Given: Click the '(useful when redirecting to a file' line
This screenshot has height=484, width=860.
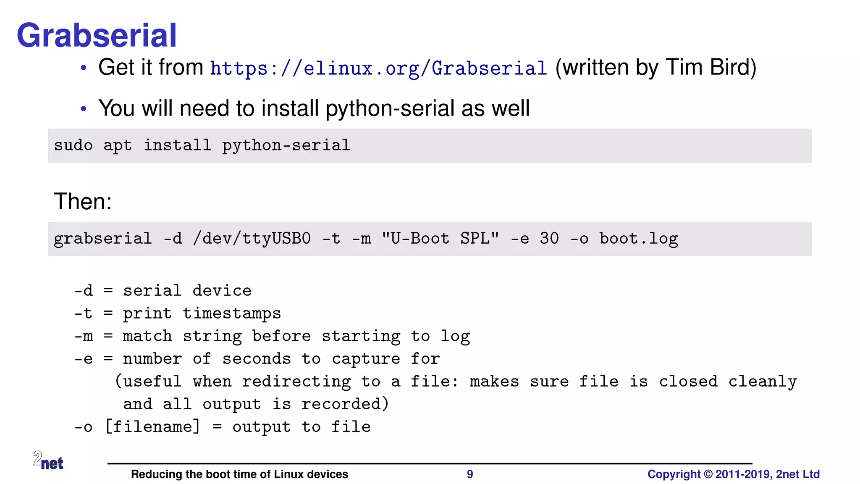Looking at the screenshot, I should pyautogui.click(x=456, y=381).
